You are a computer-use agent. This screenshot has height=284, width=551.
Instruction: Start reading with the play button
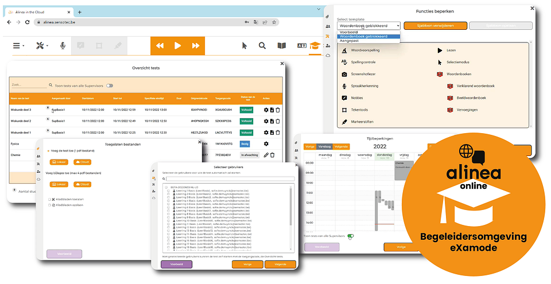(x=178, y=45)
